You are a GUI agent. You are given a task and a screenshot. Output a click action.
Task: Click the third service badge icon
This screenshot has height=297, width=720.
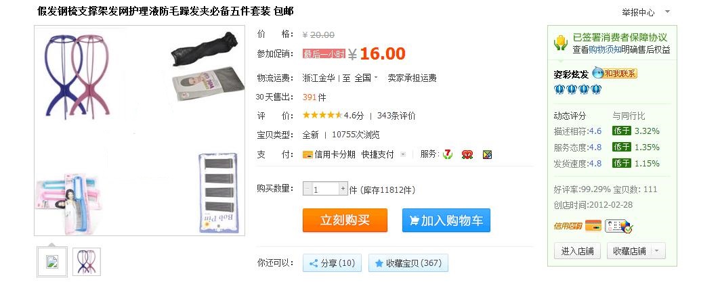point(488,154)
